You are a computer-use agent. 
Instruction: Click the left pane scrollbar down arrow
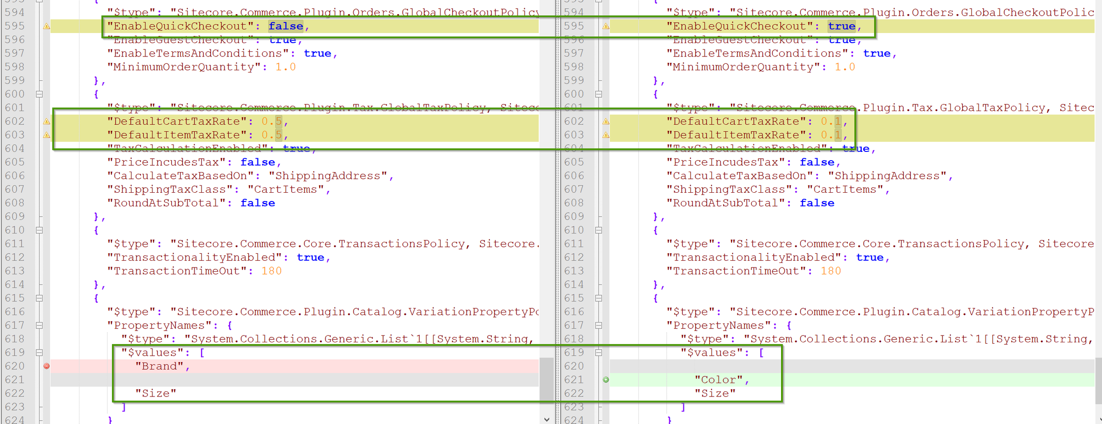(546, 419)
